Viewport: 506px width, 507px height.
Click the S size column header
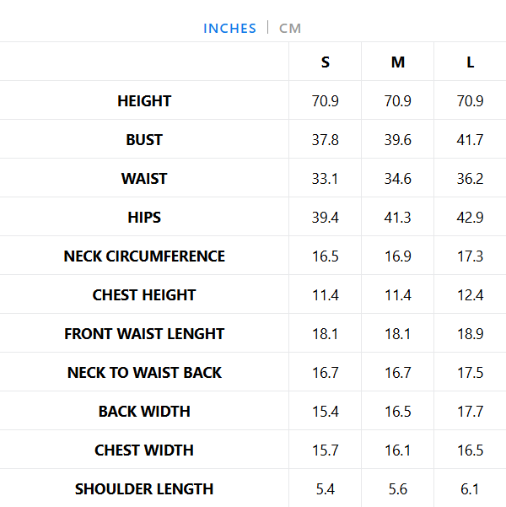coord(326,62)
